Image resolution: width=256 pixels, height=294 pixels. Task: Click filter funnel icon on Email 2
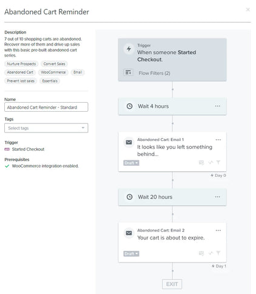coord(218,253)
